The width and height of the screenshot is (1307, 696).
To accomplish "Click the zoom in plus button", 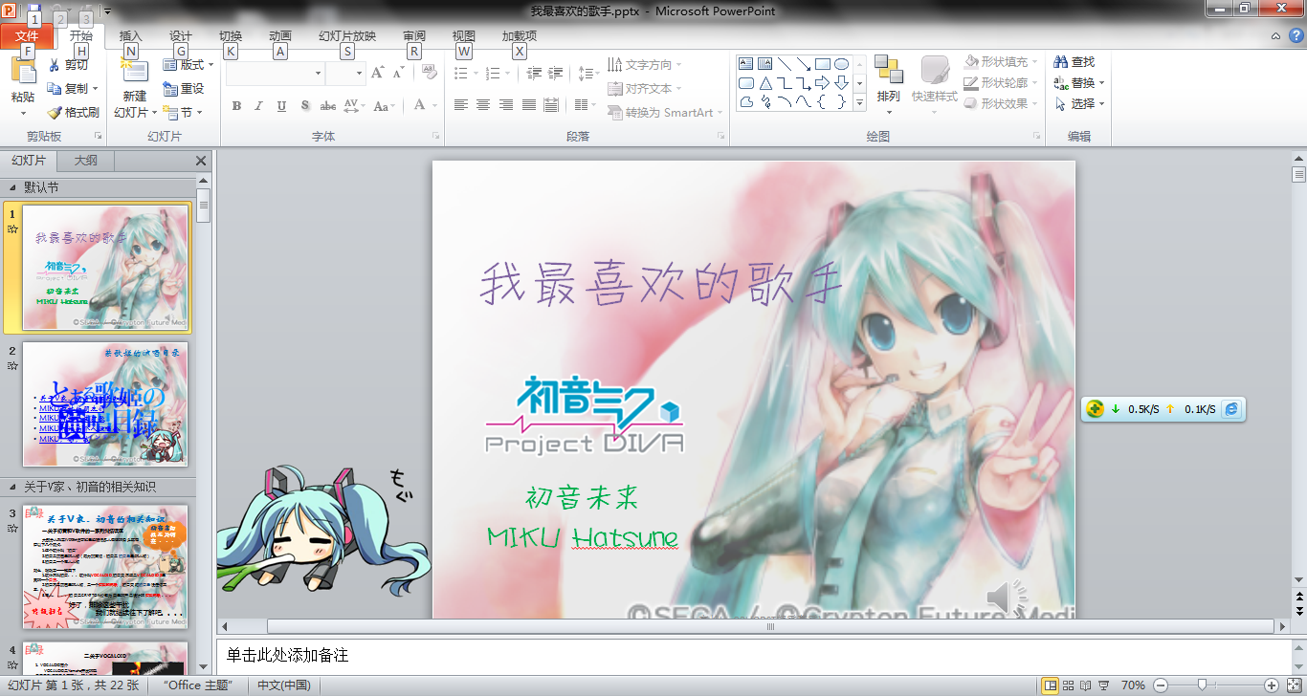I will [1272, 685].
